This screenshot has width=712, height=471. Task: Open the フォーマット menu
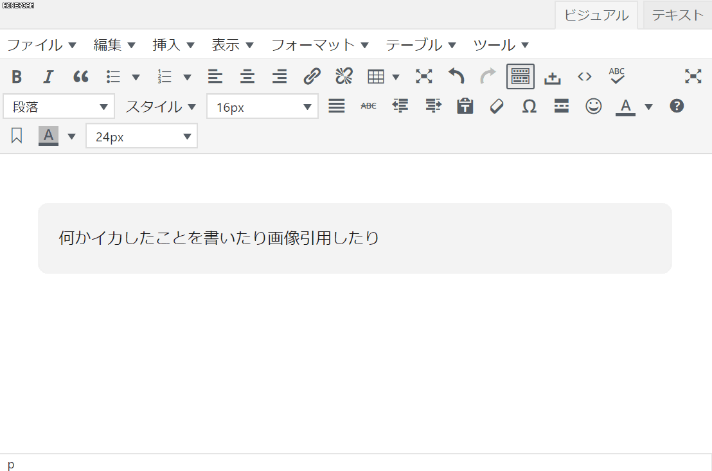tap(319, 44)
